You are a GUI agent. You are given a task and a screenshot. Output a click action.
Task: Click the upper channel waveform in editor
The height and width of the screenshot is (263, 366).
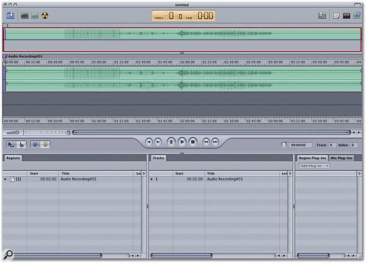tap(183, 73)
